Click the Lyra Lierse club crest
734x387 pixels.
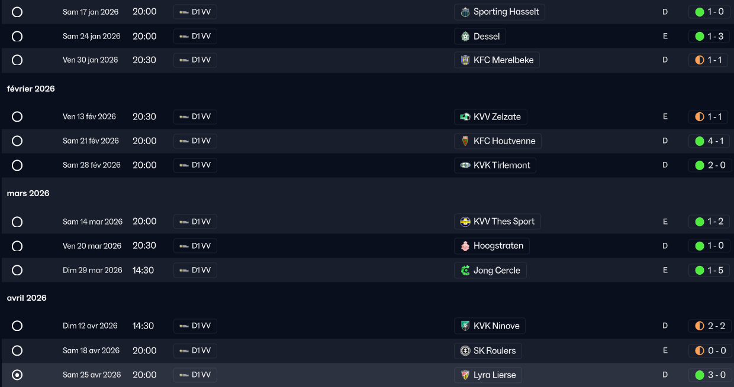(465, 375)
